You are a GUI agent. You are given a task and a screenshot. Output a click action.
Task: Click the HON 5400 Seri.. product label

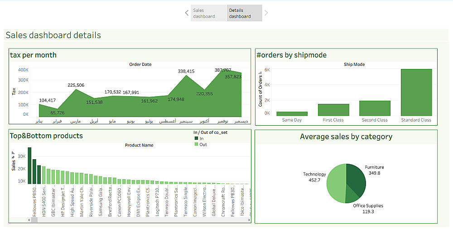coord(44,202)
